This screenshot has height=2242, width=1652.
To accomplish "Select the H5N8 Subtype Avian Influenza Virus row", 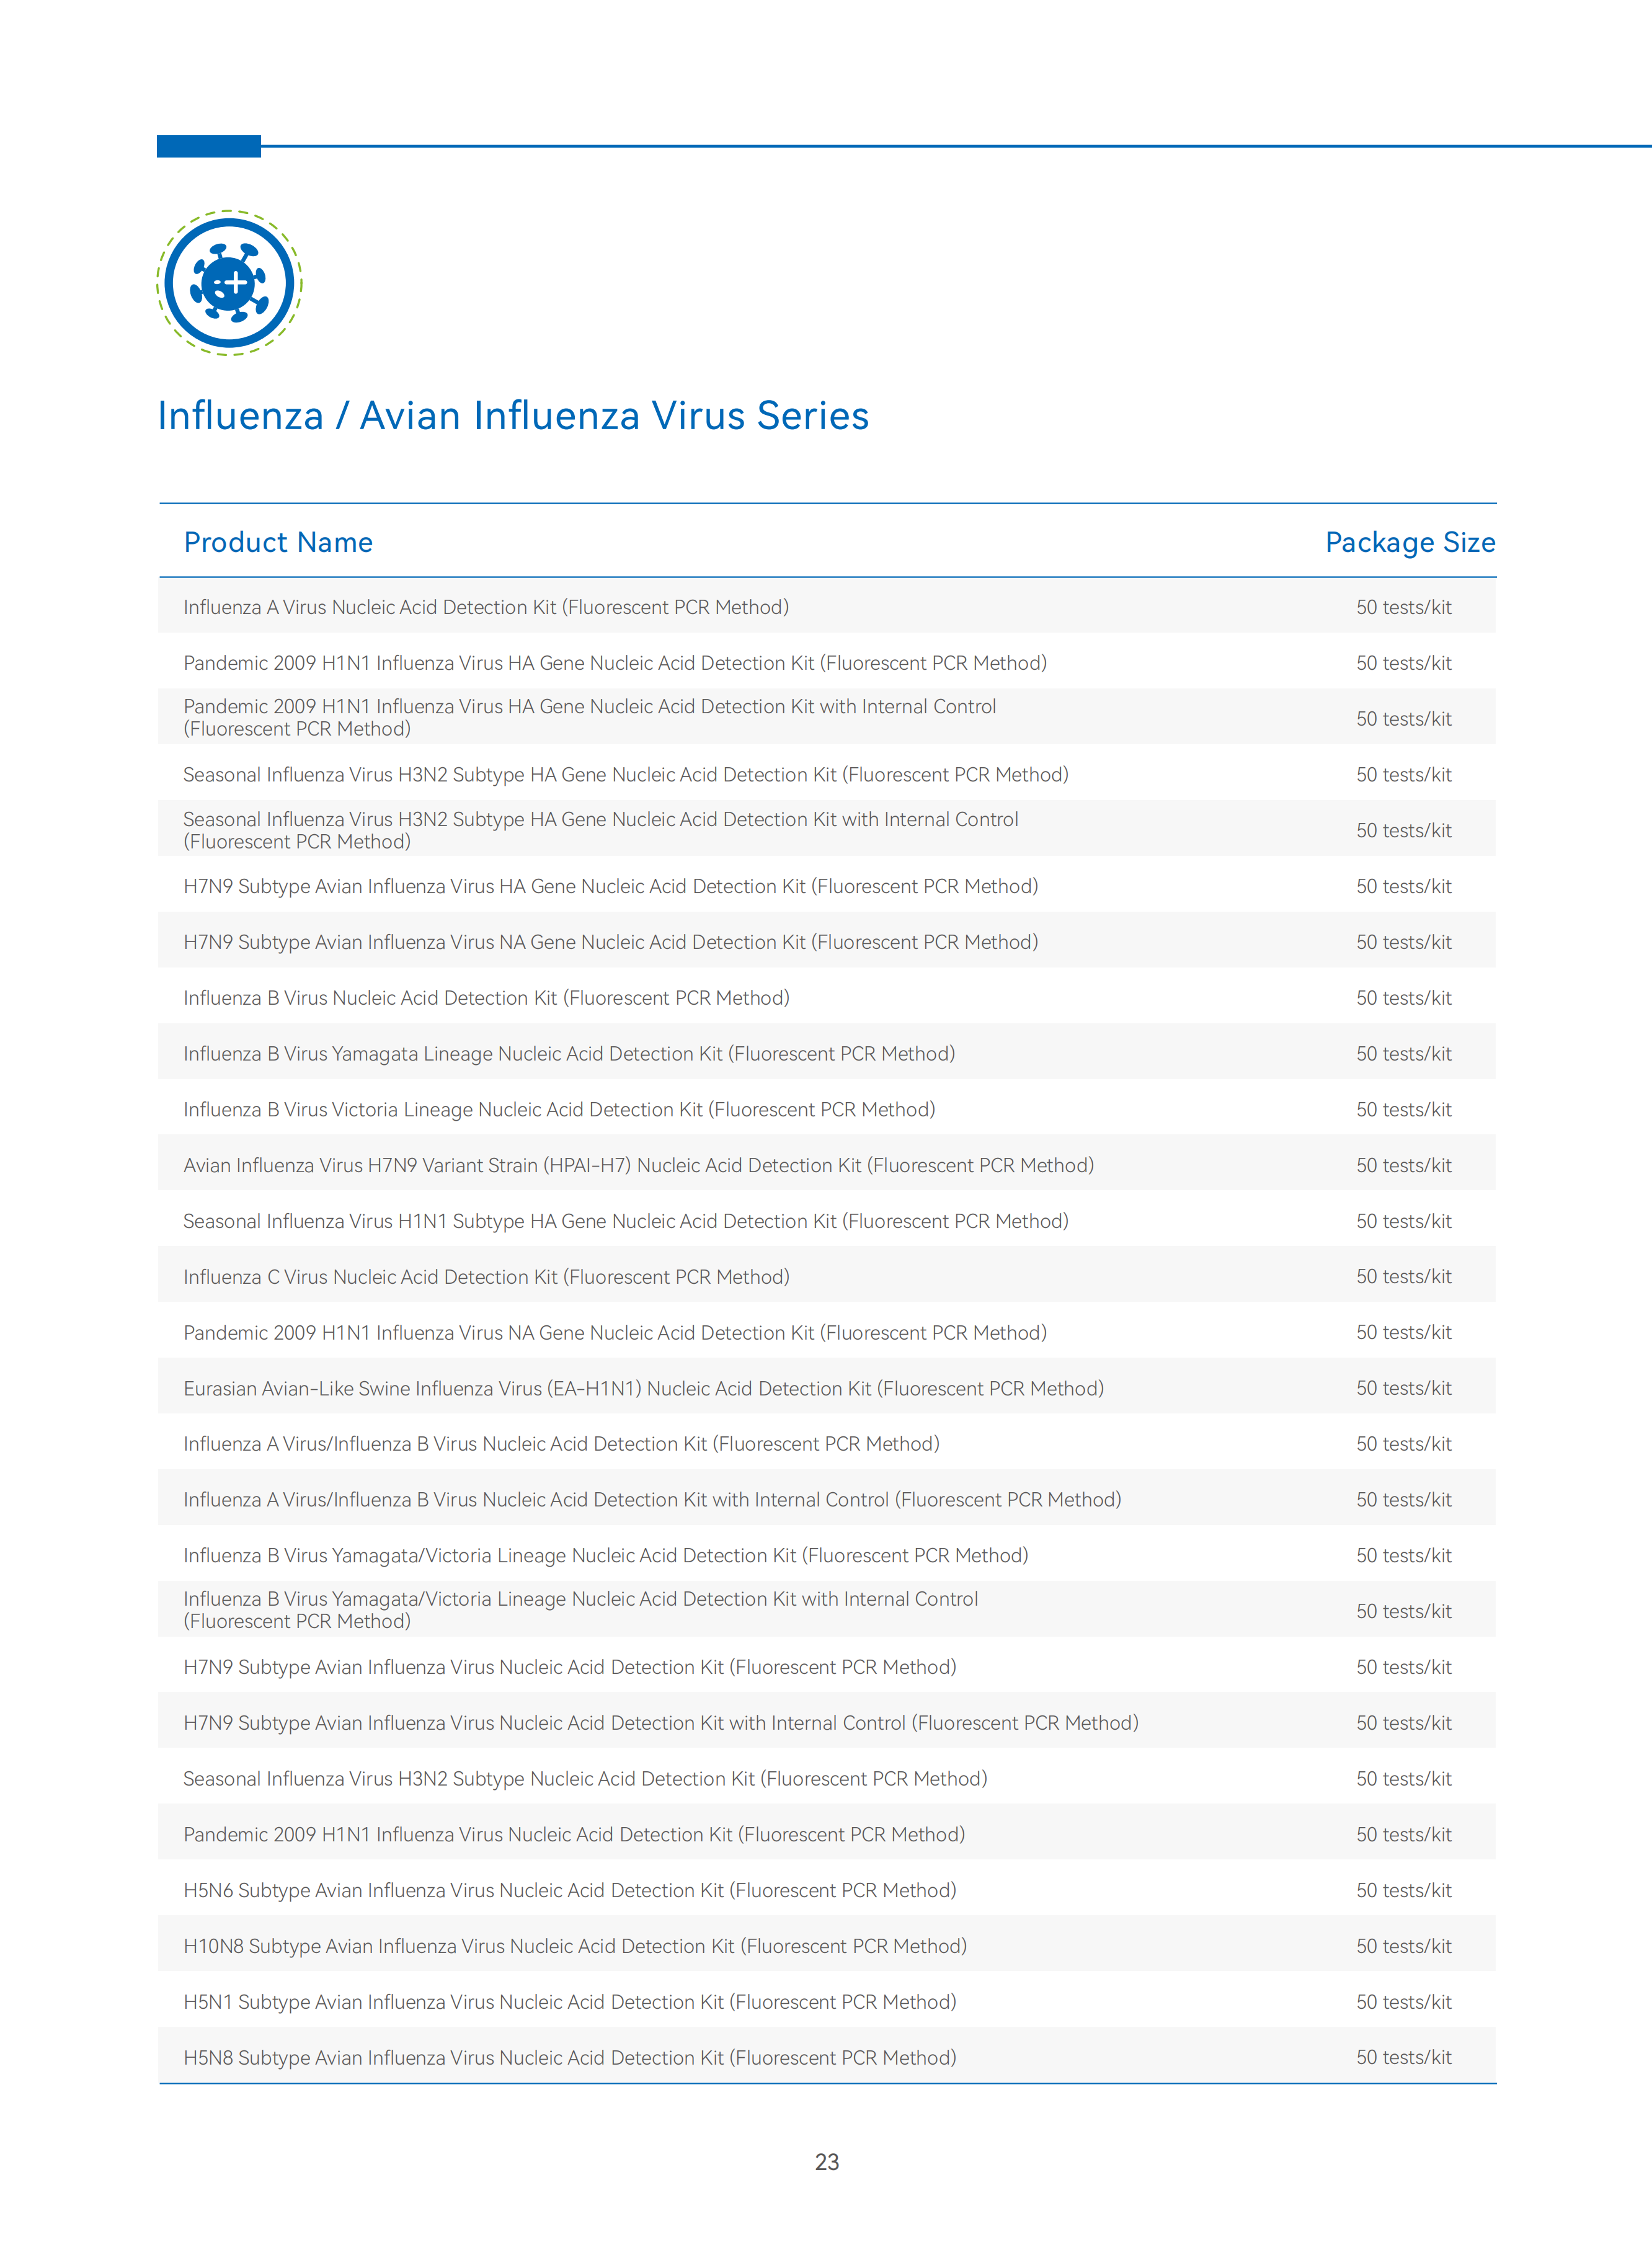I will [x=827, y=2057].
